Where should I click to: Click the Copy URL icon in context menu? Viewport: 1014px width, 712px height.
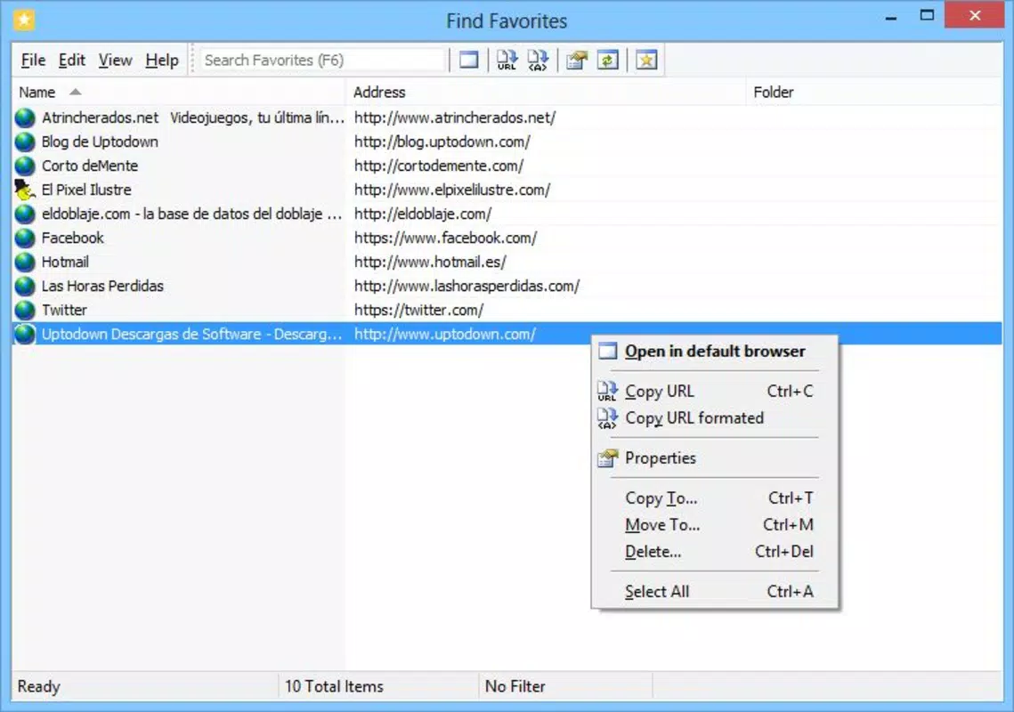click(607, 392)
